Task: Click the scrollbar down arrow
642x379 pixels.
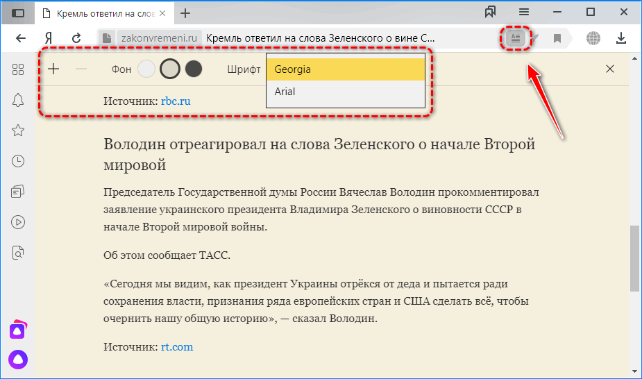Action: pos(634,371)
